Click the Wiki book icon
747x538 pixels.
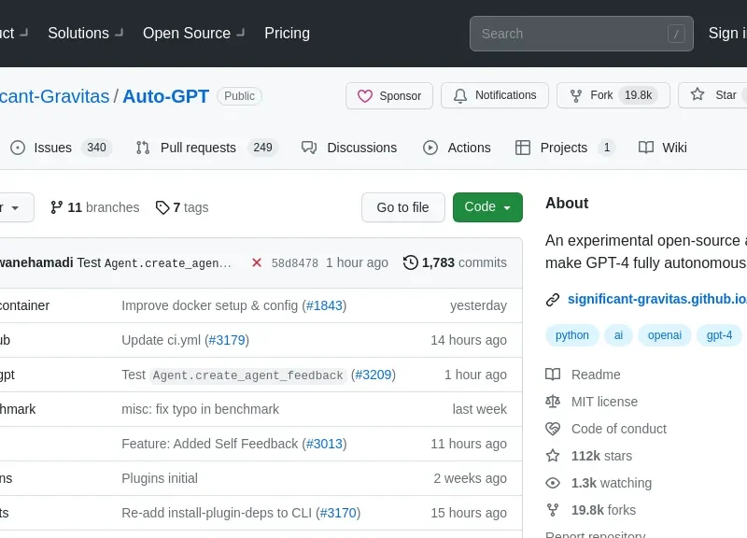[646, 148]
